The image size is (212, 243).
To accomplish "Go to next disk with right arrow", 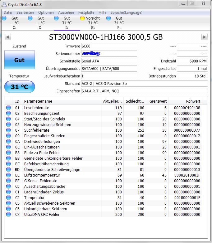I will (204, 37).
